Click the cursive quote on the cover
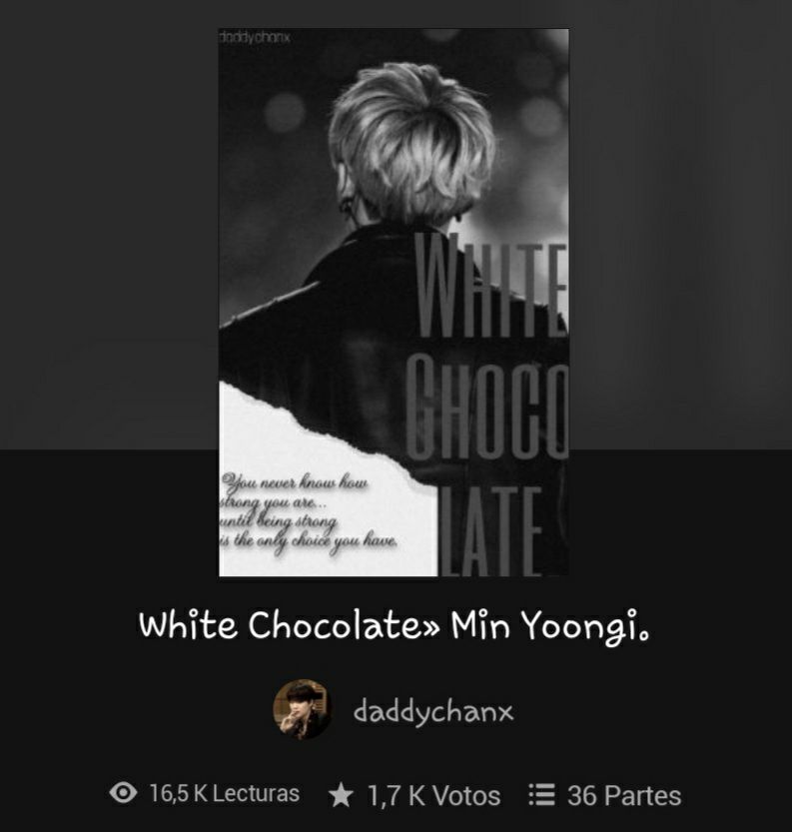Image resolution: width=792 pixels, height=832 pixels. coord(308,511)
